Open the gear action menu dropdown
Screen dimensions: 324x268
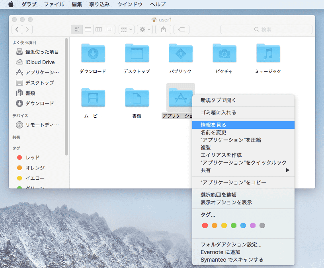point(144,29)
